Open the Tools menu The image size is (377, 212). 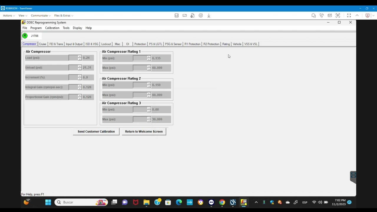(66, 28)
